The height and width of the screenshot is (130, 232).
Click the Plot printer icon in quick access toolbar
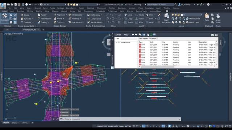tap(26, 5)
